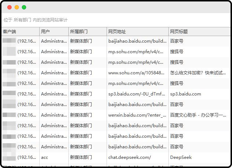Click the 网页标题 column header

point(199,31)
